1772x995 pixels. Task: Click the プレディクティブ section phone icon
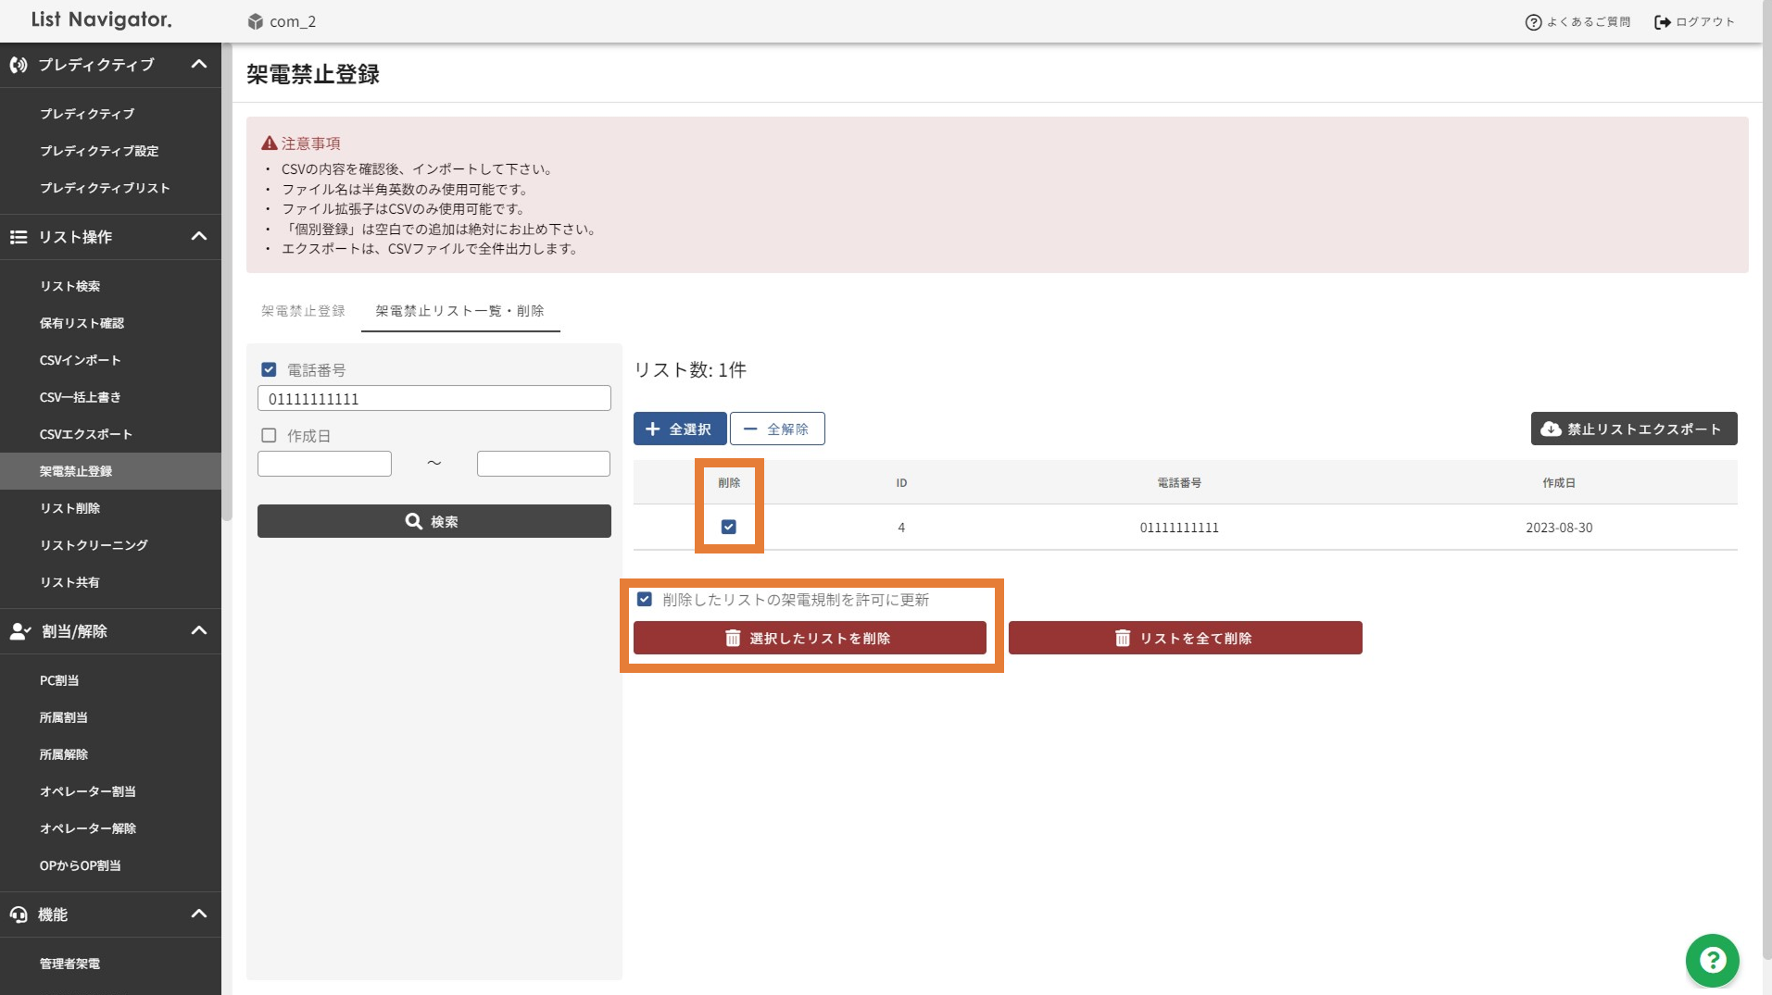pos(19,65)
